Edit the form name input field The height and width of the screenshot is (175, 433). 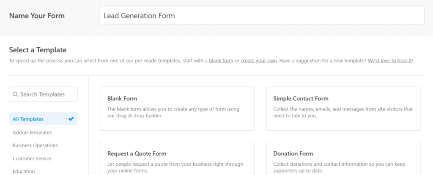[x=262, y=16]
